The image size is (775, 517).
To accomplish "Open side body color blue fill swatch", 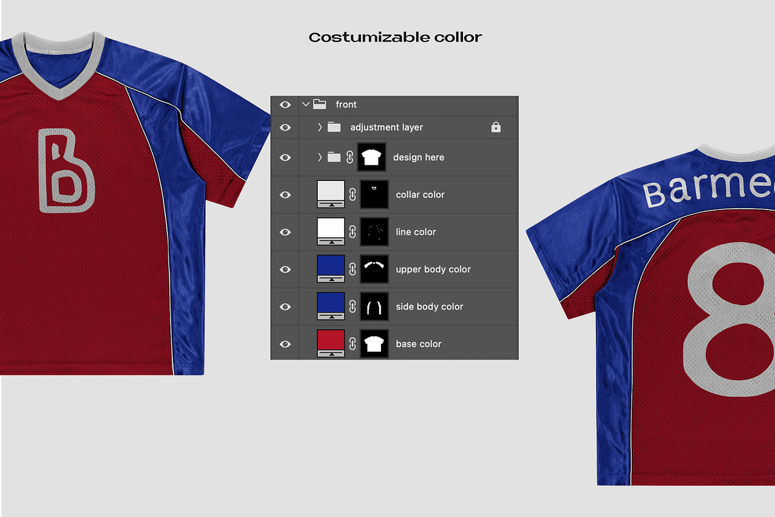I will click(332, 306).
